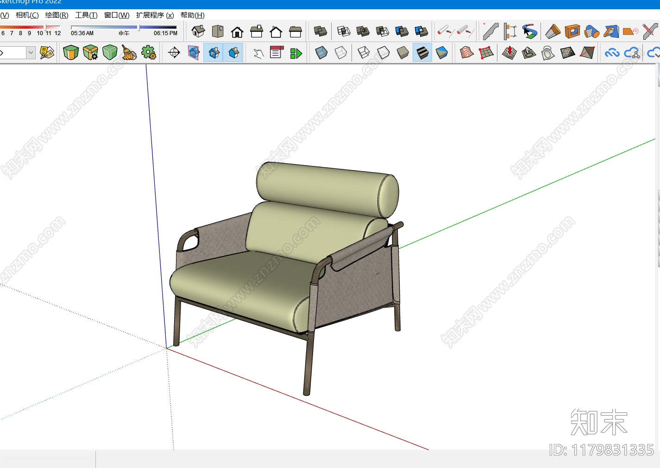Switch to Right view icon
This screenshot has height=468, width=660.
click(x=257, y=31)
